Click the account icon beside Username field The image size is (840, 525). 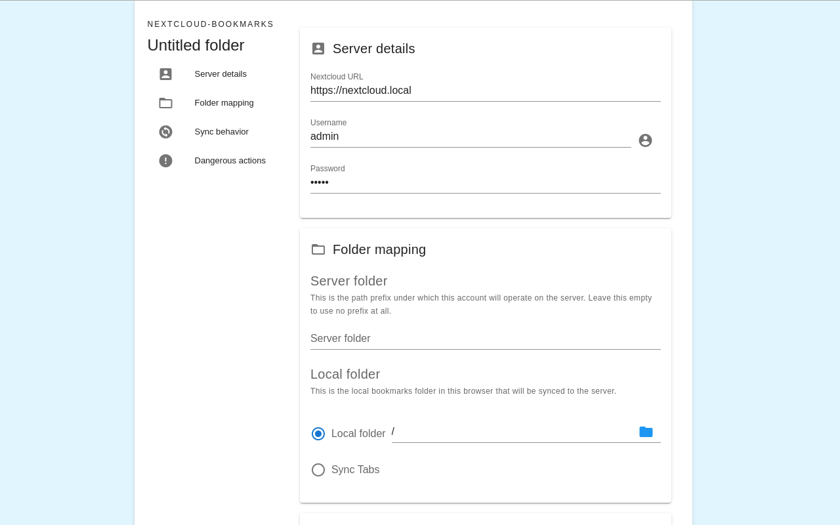click(645, 140)
